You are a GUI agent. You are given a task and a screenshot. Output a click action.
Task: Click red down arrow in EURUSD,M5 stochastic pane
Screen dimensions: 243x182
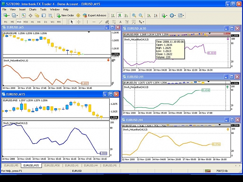point(108,60)
